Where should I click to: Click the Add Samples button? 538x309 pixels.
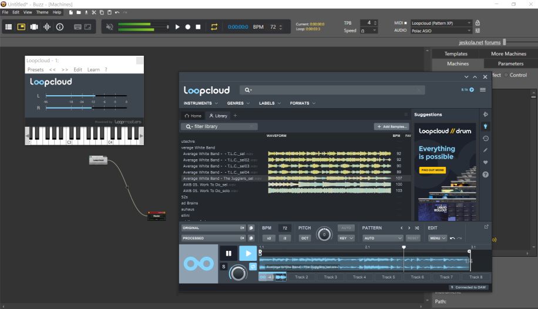point(391,126)
